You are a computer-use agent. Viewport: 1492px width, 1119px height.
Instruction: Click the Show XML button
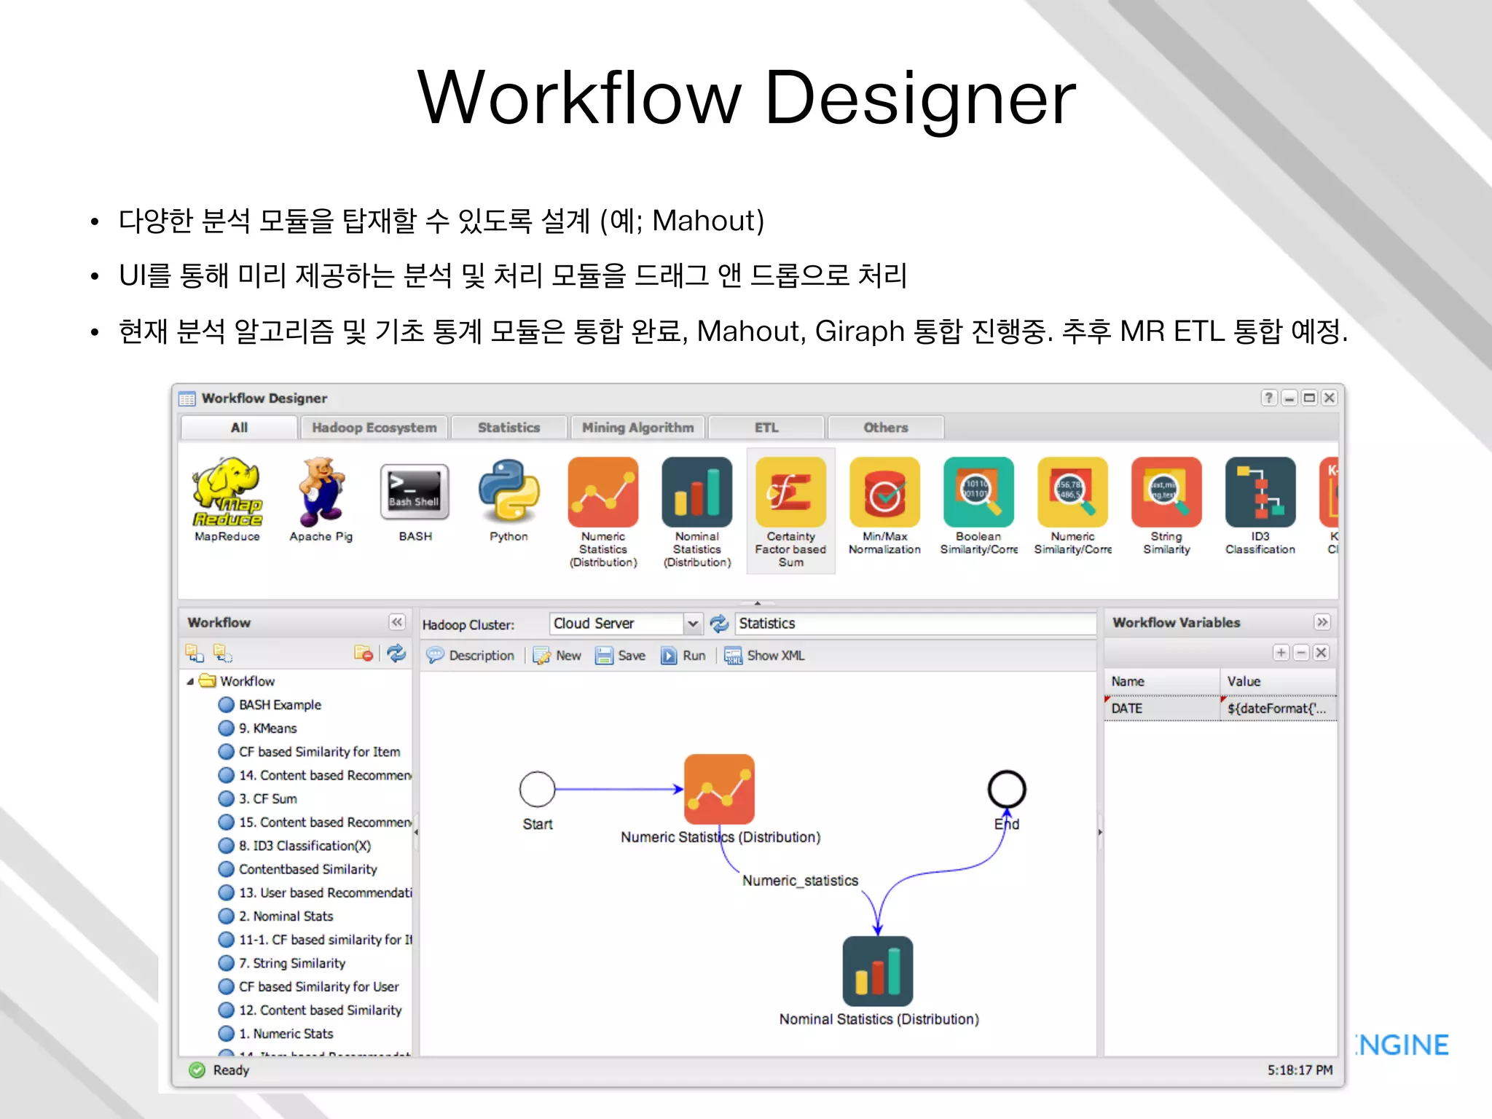click(x=765, y=656)
